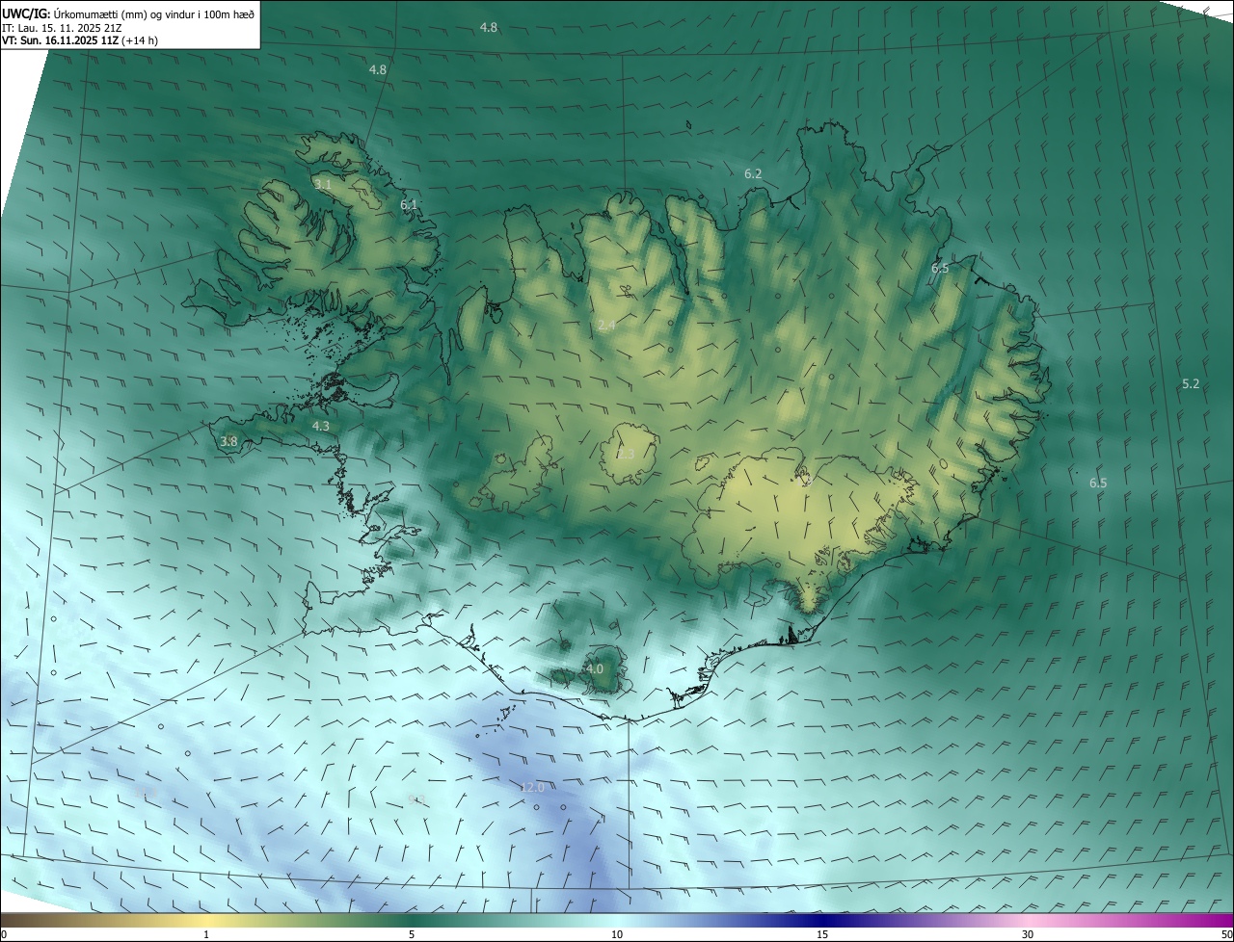Click the 30 tick on the color scale
This screenshot has height=942, width=1234.
(x=1028, y=934)
